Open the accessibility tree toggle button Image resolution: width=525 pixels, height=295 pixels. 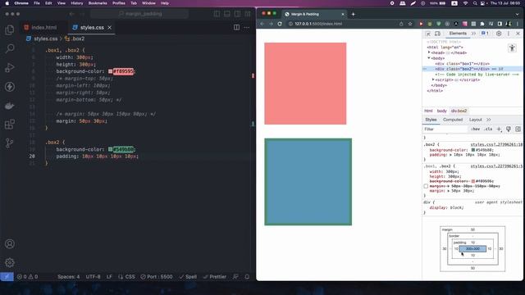pyautogui.click(x=512, y=48)
